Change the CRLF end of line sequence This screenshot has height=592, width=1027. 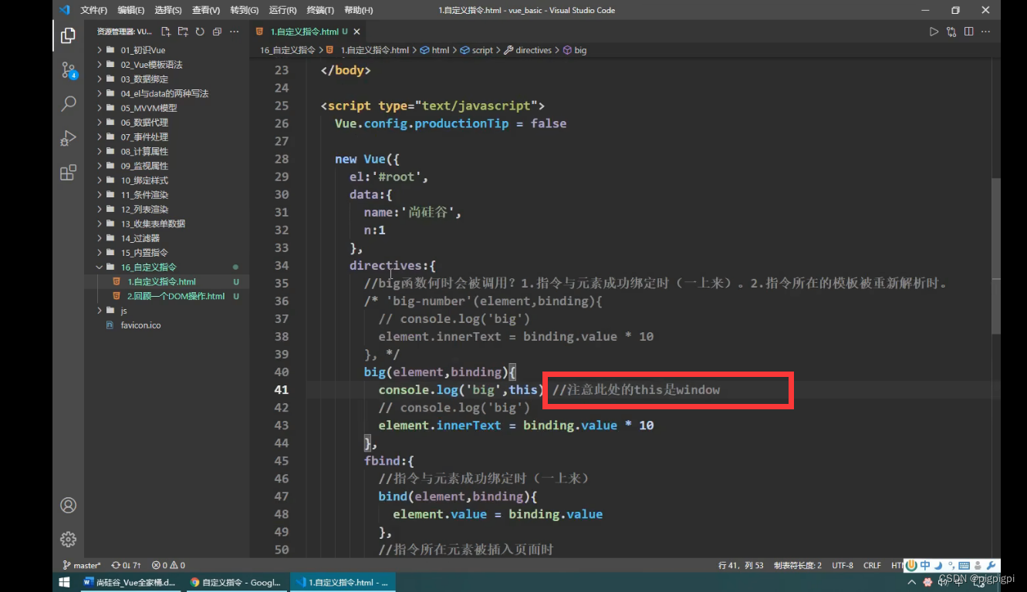point(872,565)
